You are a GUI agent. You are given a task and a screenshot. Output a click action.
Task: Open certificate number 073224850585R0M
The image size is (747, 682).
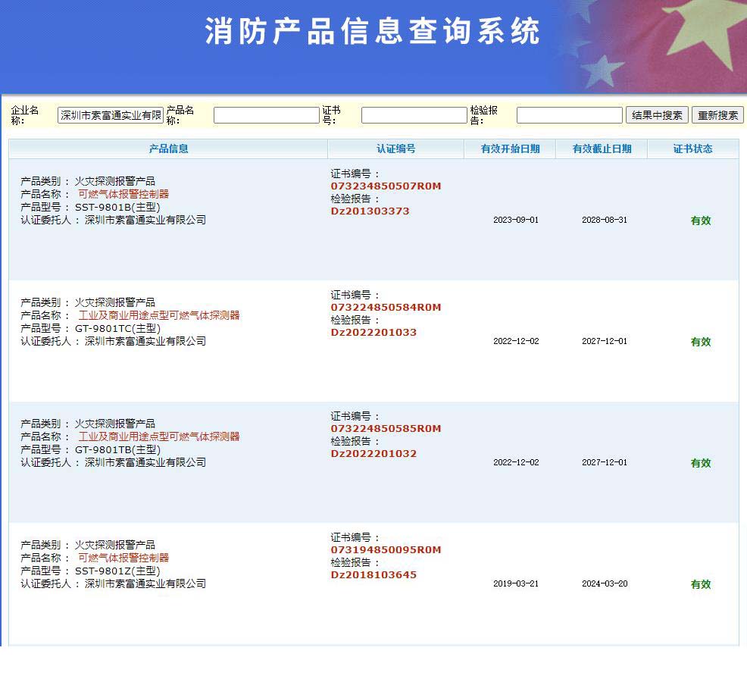pos(386,429)
